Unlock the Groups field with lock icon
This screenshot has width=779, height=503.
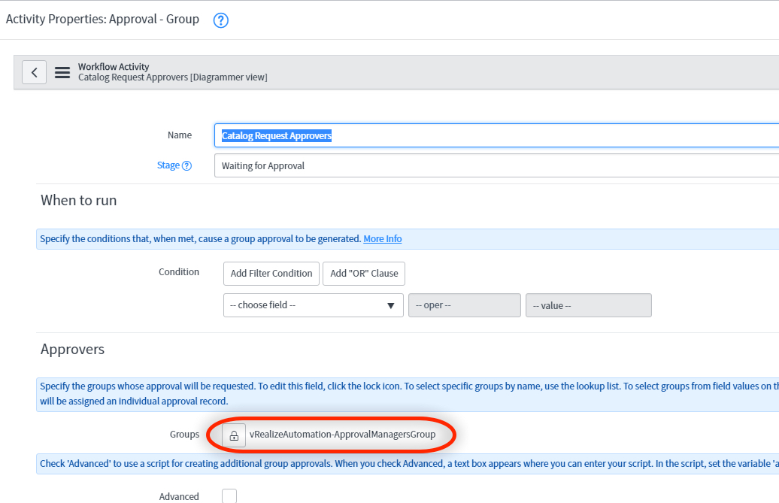[x=234, y=435]
